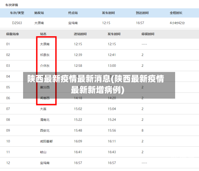Select departure time 16:11
The image size is (199, 171).
112,141
